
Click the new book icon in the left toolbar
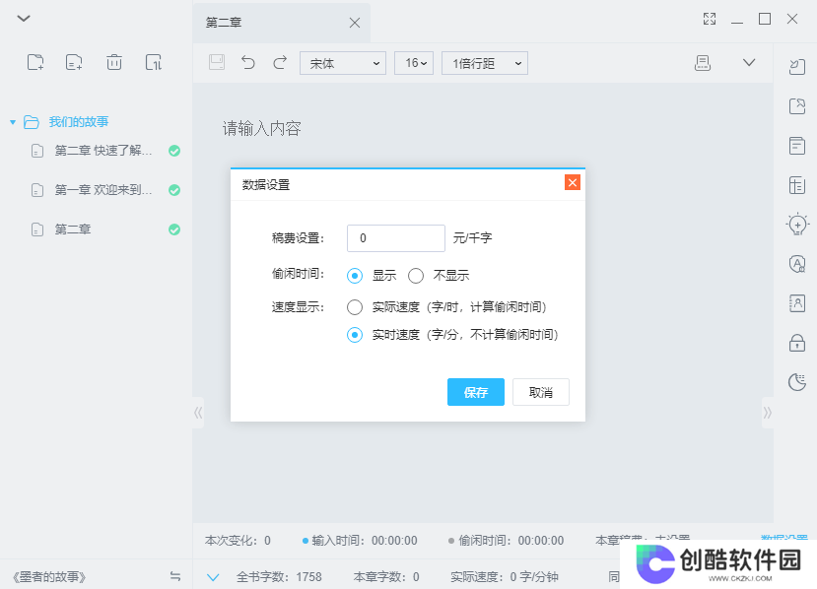[x=35, y=62]
